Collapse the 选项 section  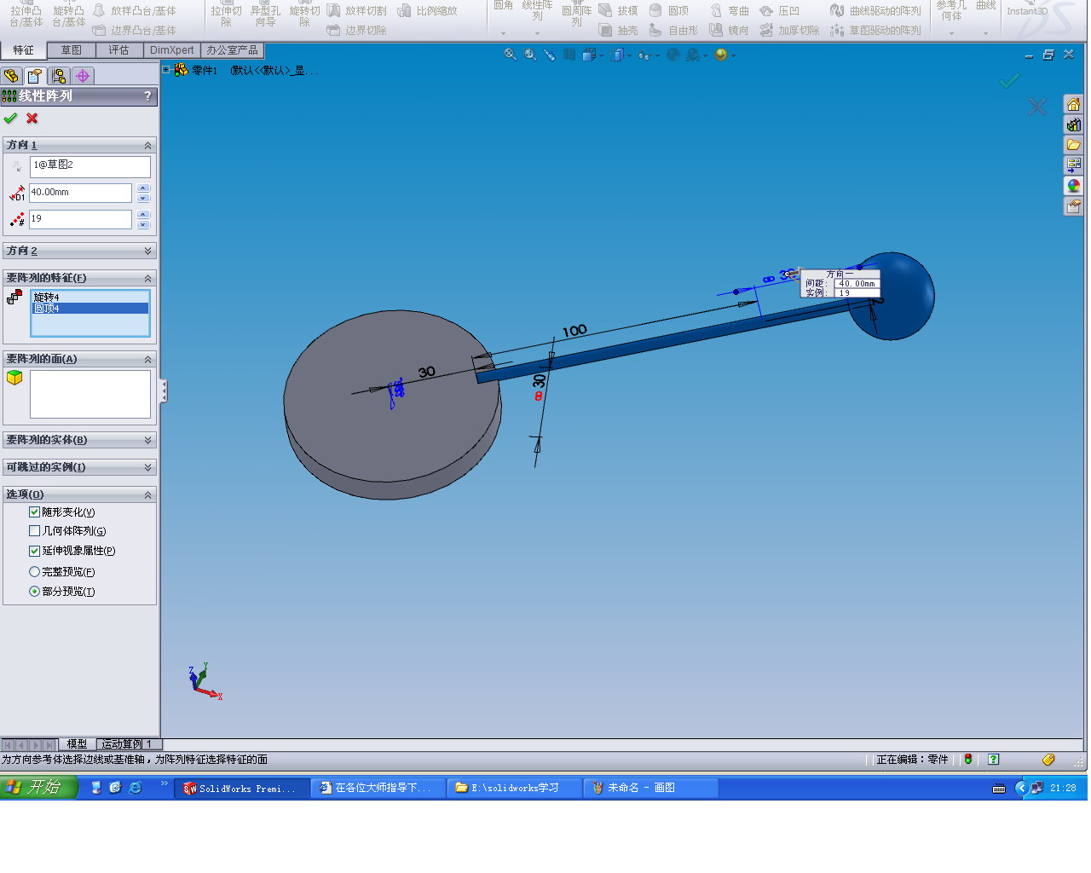(147, 494)
